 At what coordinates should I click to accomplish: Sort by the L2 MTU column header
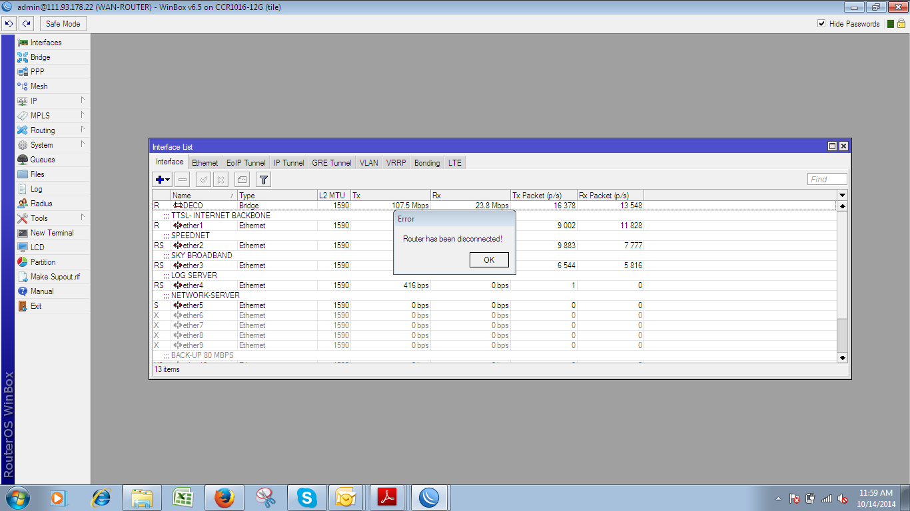point(334,196)
